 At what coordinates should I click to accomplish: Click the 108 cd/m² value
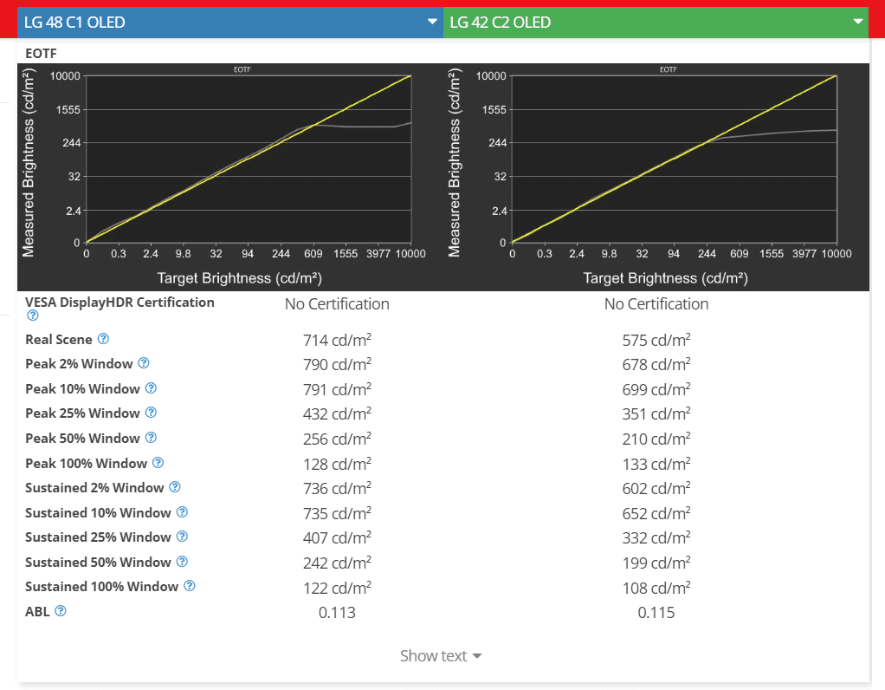[656, 587]
